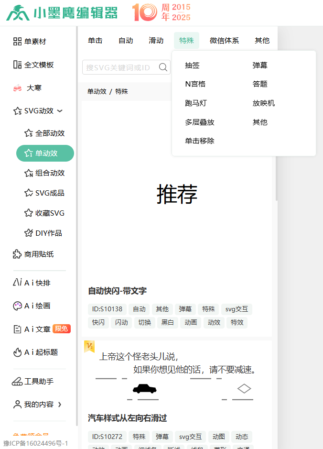Open the Ai文章 document icon
The height and width of the screenshot is (449, 323).
point(17,329)
